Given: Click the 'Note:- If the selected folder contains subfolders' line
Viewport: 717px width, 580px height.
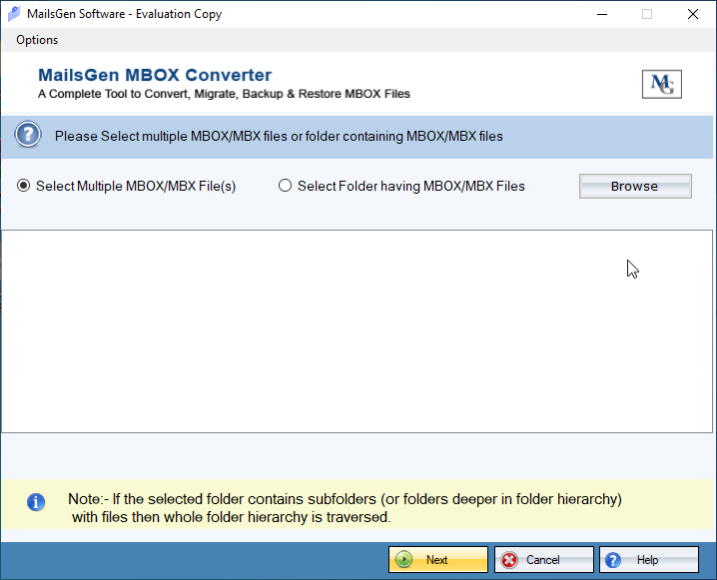Looking at the screenshot, I should coord(345,499).
